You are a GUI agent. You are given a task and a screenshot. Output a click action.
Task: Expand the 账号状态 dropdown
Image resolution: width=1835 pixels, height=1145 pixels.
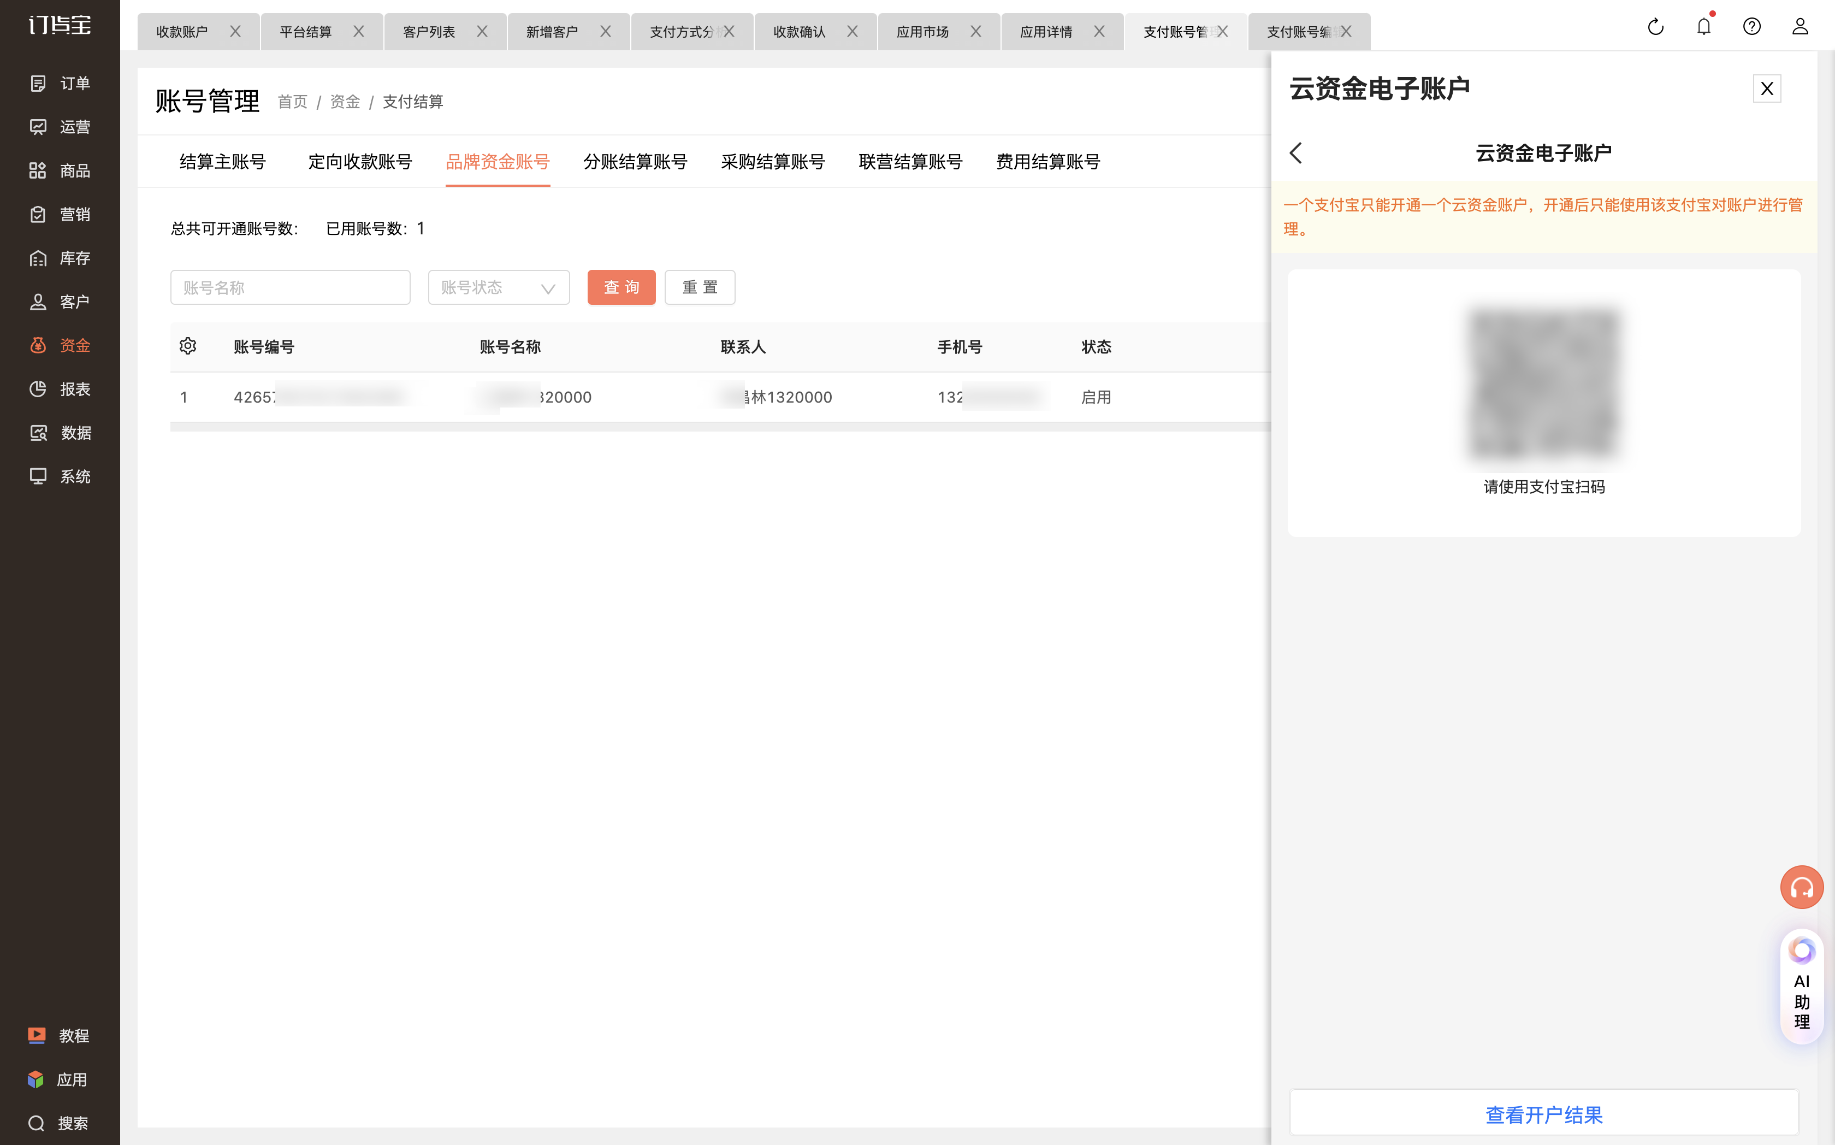499,288
